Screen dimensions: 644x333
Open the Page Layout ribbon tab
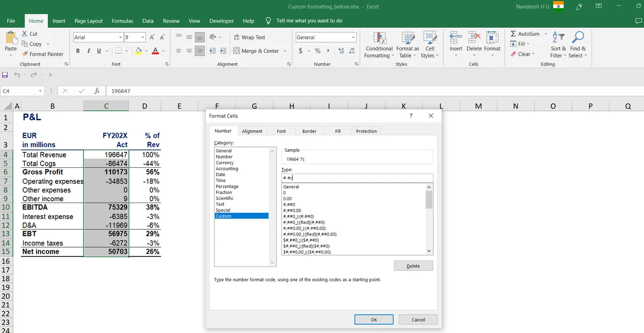88,21
